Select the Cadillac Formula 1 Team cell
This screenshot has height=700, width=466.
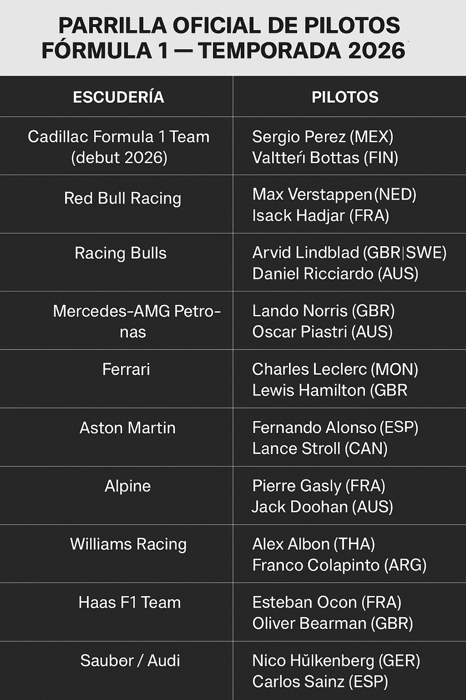(x=119, y=147)
